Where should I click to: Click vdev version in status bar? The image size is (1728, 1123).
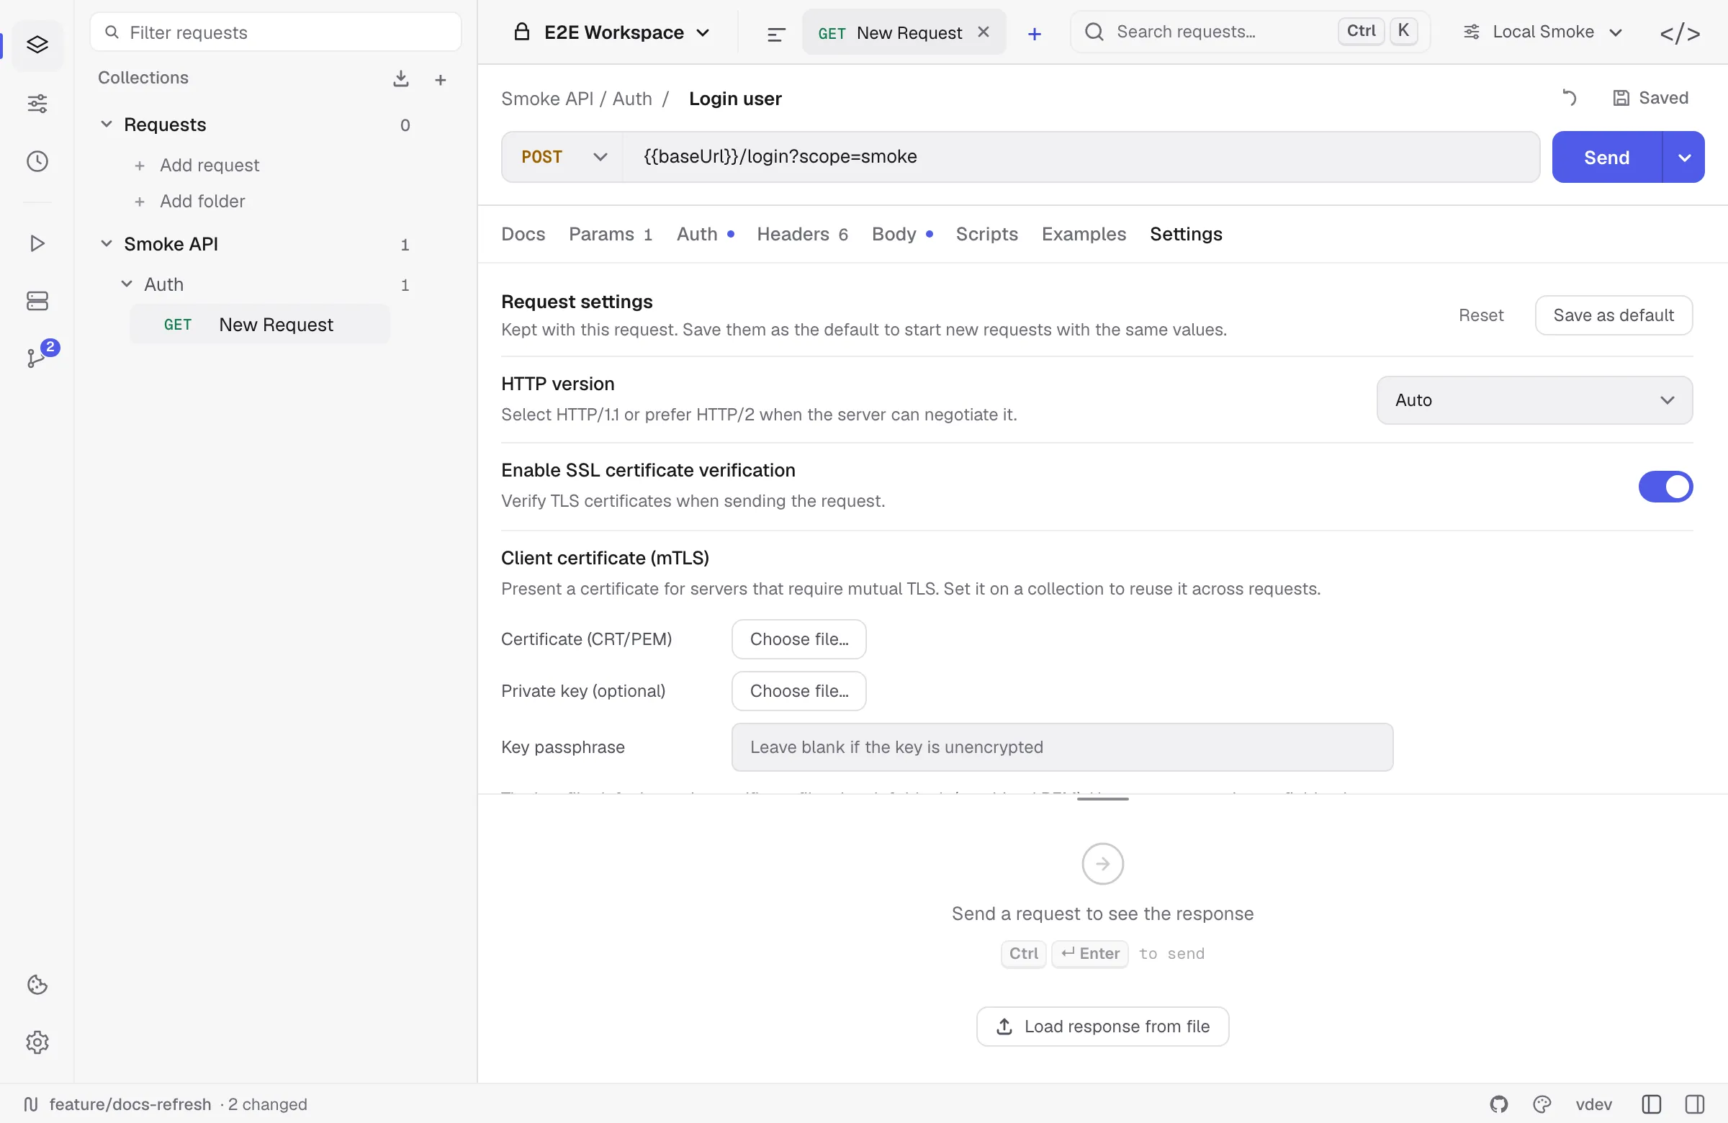pos(1593,1104)
